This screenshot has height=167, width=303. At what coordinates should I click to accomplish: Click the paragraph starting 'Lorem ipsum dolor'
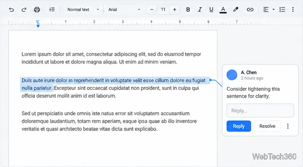coord(111,58)
